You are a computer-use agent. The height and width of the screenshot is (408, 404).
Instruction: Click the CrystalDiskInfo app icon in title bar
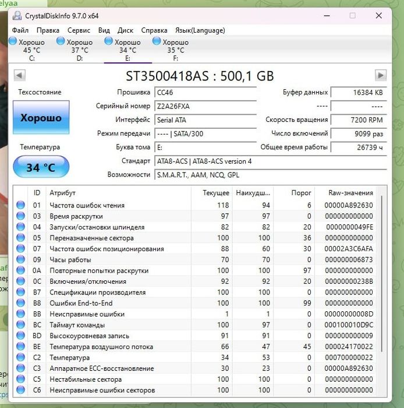(17, 16)
